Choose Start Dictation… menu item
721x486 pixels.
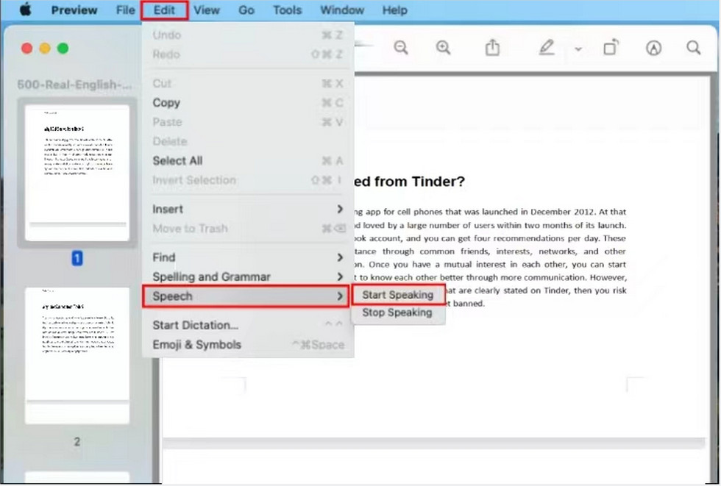(248, 325)
